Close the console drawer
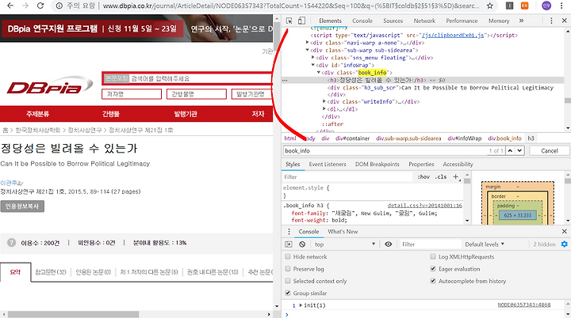Image resolution: width=571 pixels, height=318 pixels. (x=564, y=231)
